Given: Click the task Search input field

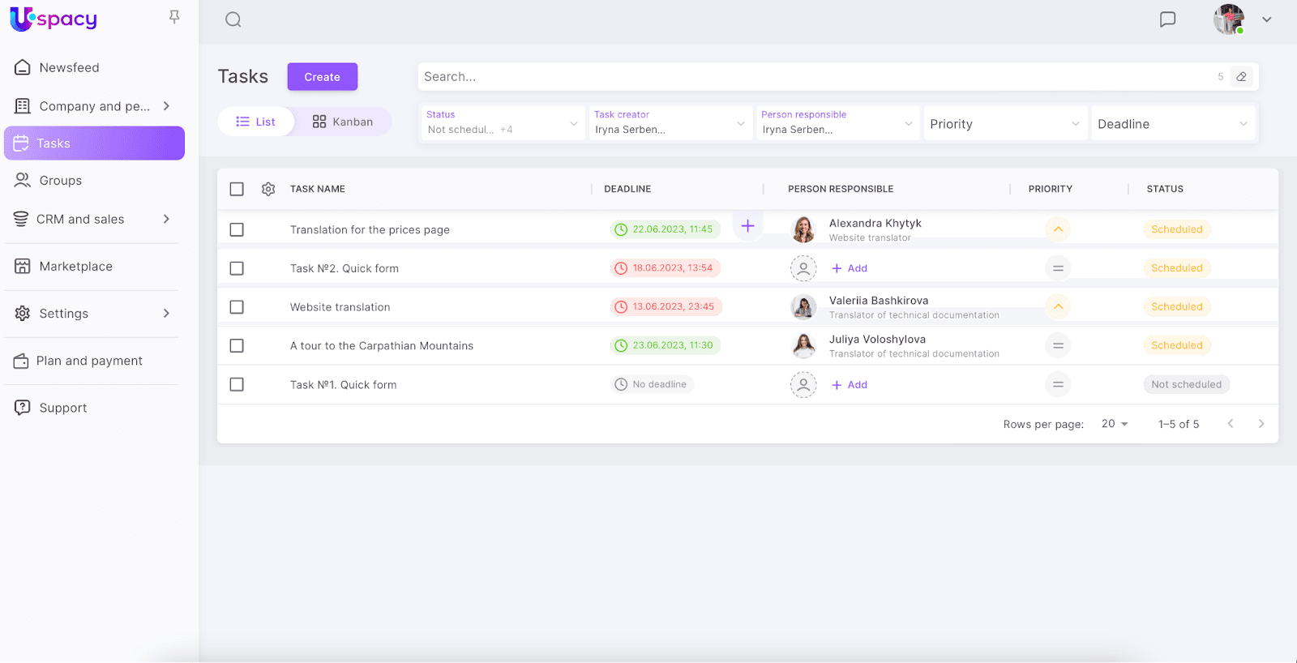Looking at the screenshot, I should (811, 77).
